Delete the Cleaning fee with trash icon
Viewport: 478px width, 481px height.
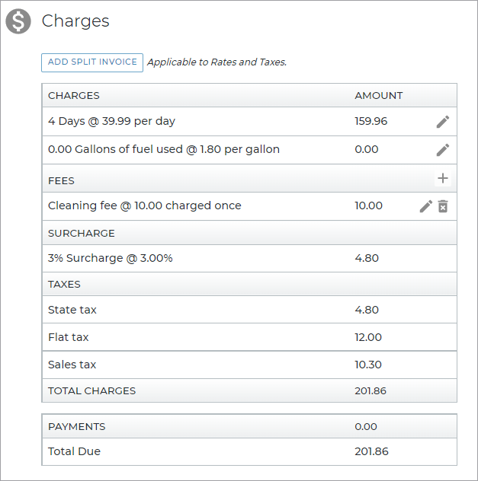443,206
